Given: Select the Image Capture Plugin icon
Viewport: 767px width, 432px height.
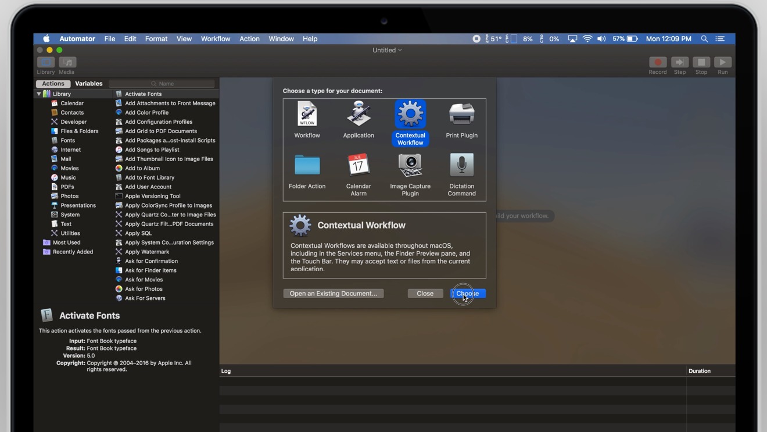Looking at the screenshot, I should [x=410, y=165].
